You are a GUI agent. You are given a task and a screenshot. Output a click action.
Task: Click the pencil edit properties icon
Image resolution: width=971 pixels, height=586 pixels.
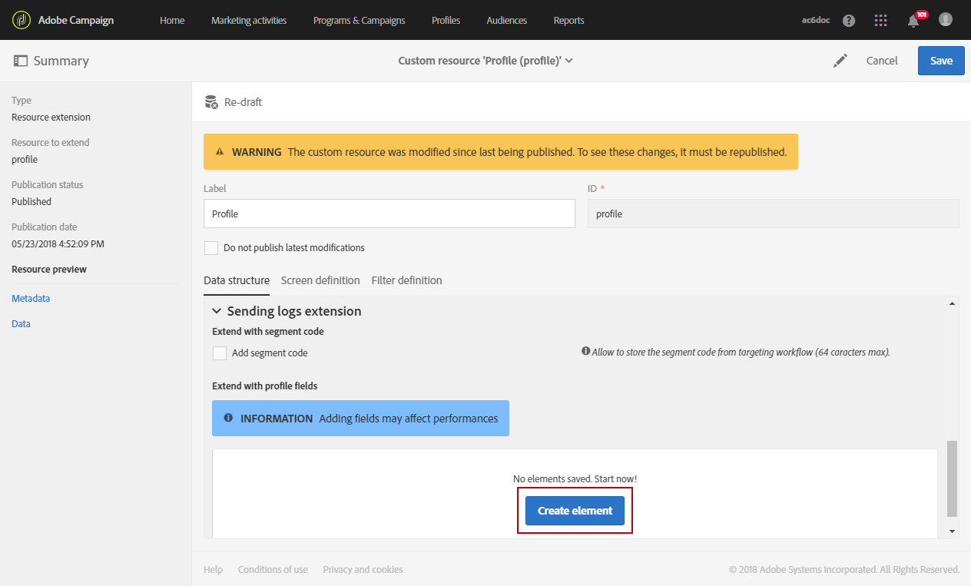tap(840, 61)
